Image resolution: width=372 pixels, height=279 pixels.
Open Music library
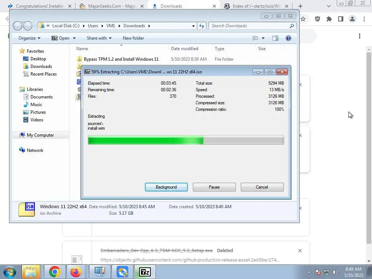36,104
